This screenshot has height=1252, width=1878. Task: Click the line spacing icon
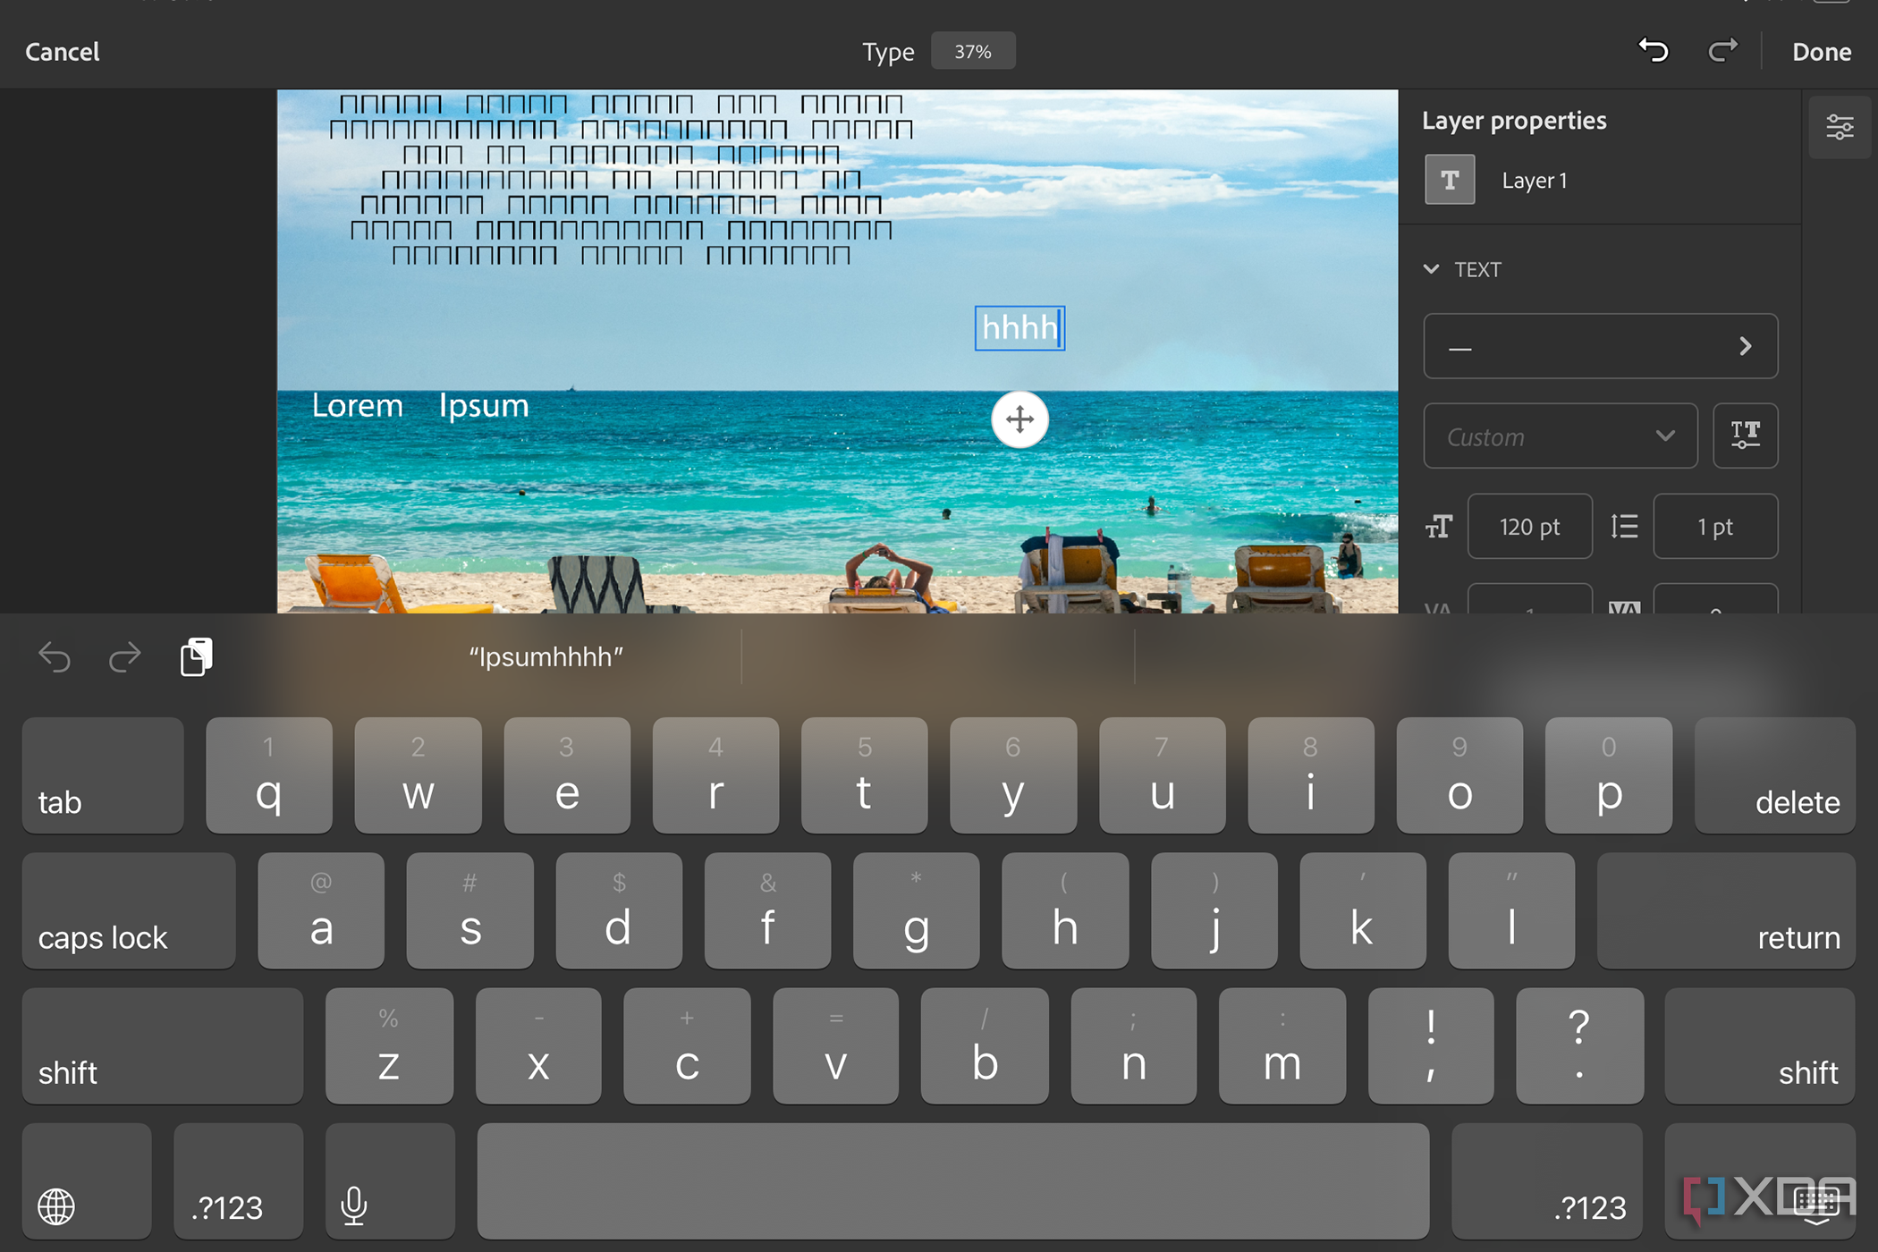(1624, 526)
